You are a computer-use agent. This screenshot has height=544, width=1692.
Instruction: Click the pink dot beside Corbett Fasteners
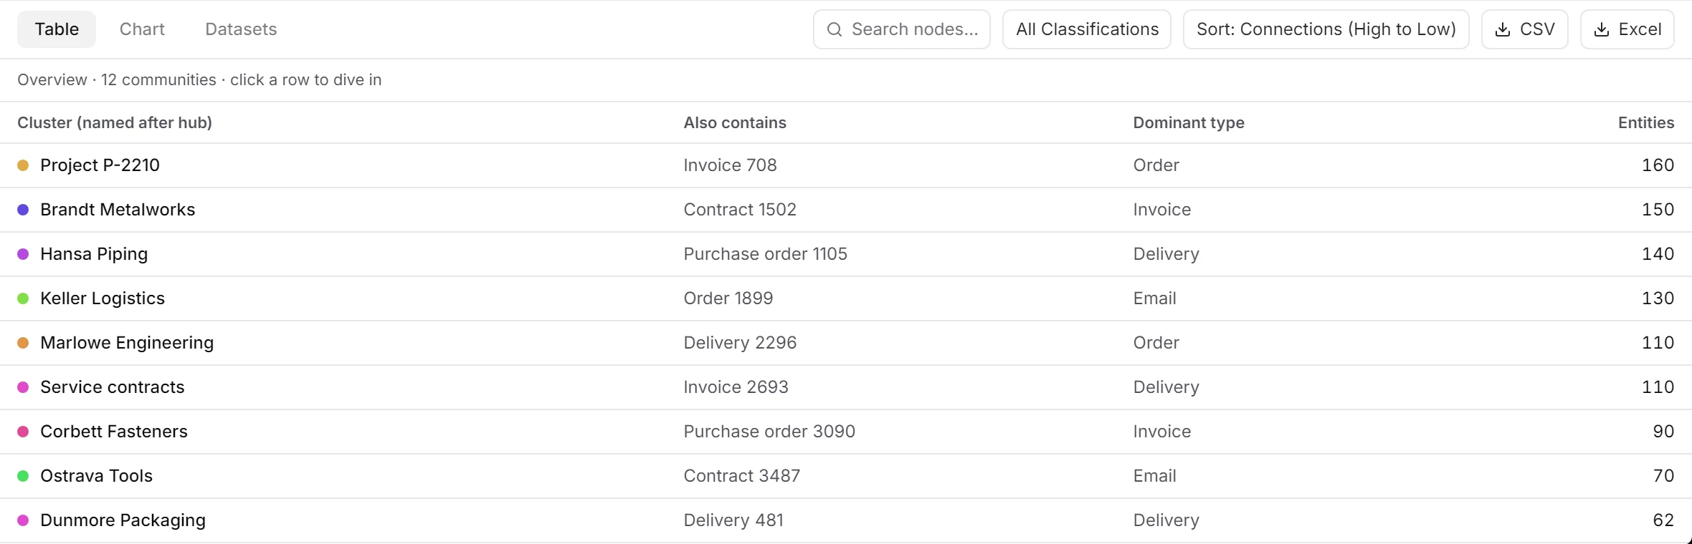(23, 432)
